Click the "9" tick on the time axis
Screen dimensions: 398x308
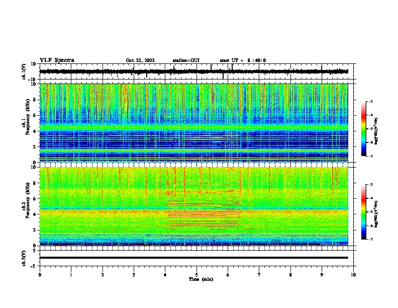point(322,275)
